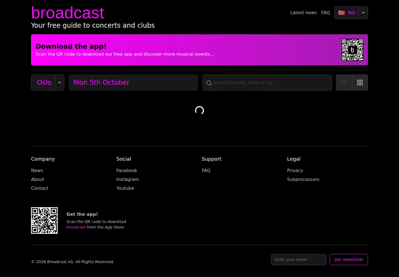This screenshot has width=399, height=277.
Task: Open the header app QR code
Action: 352,50
